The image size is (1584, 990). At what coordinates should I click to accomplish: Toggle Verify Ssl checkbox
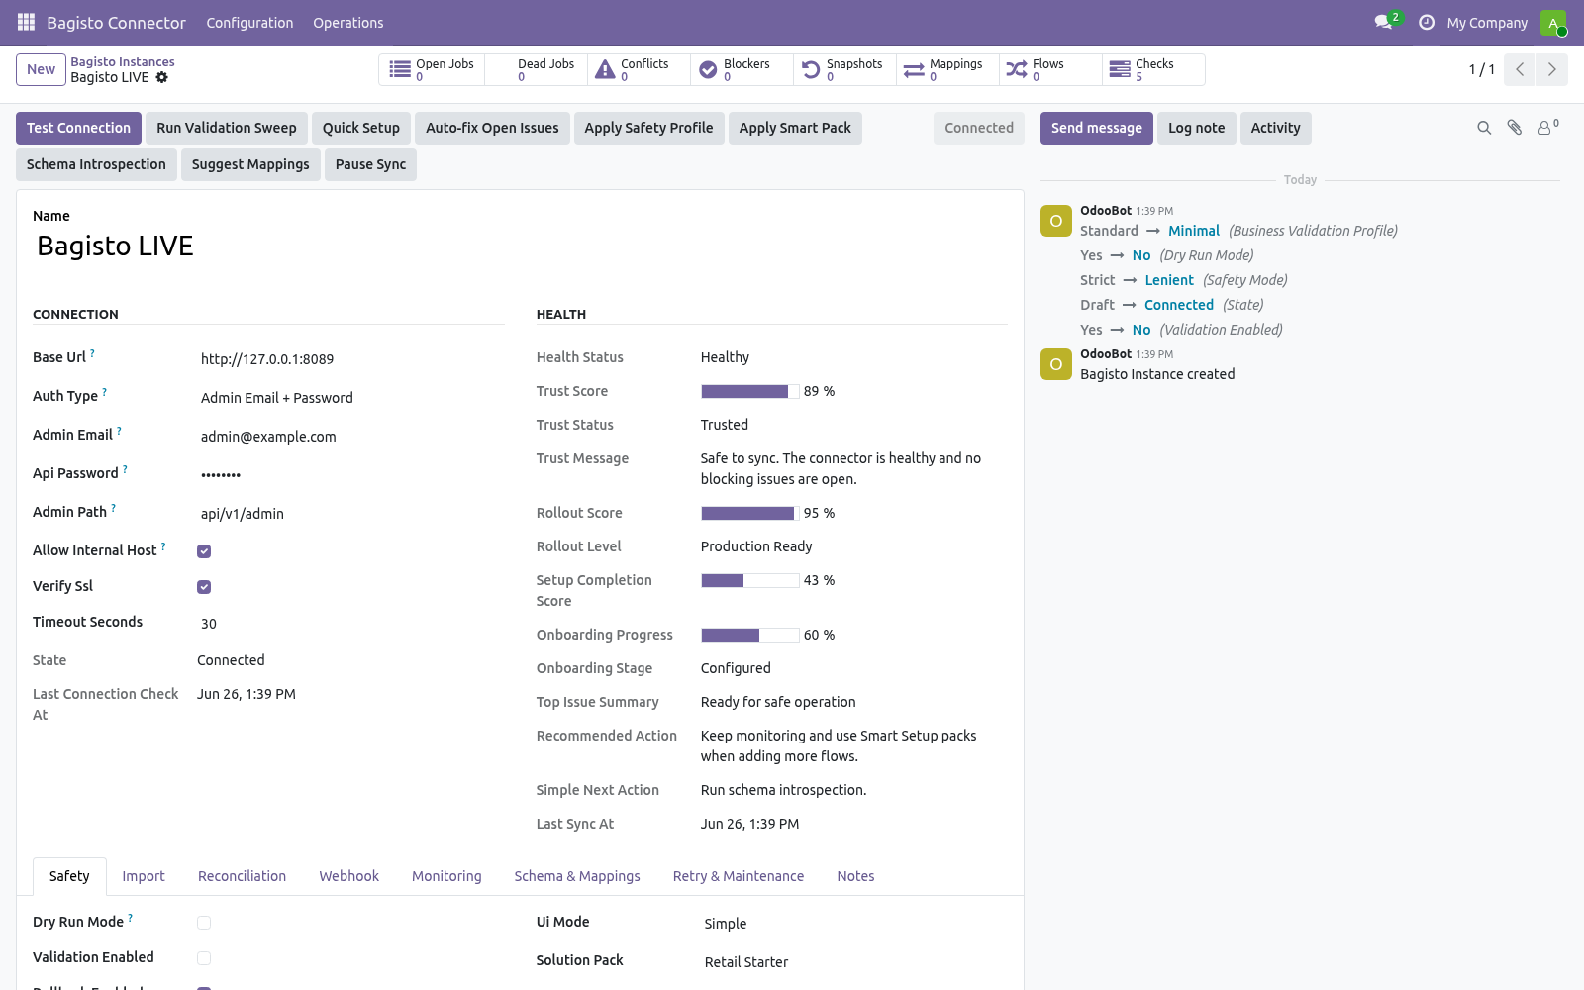pyautogui.click(x=204, y=587)
